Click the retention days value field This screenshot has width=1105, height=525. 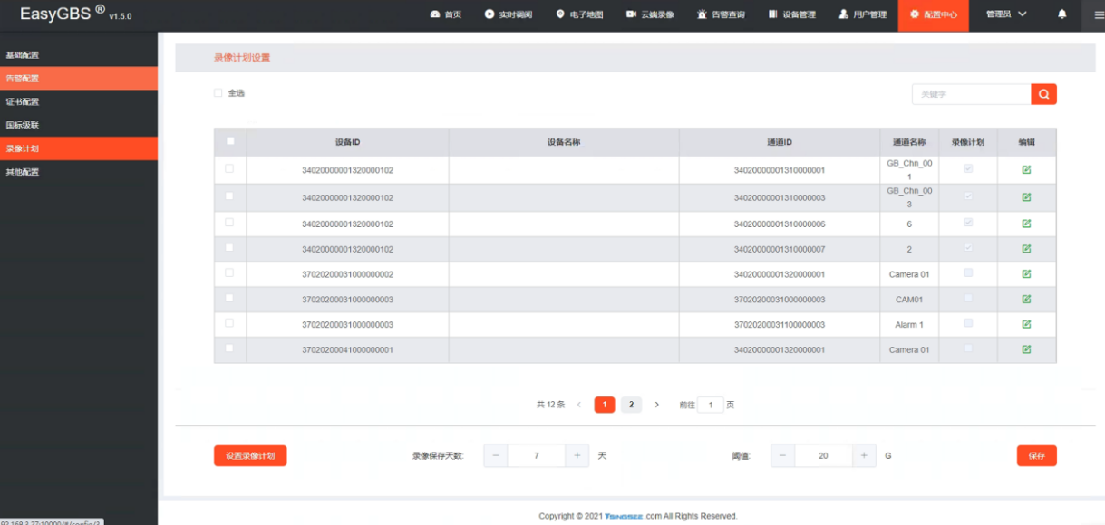[x=537, y=455]
